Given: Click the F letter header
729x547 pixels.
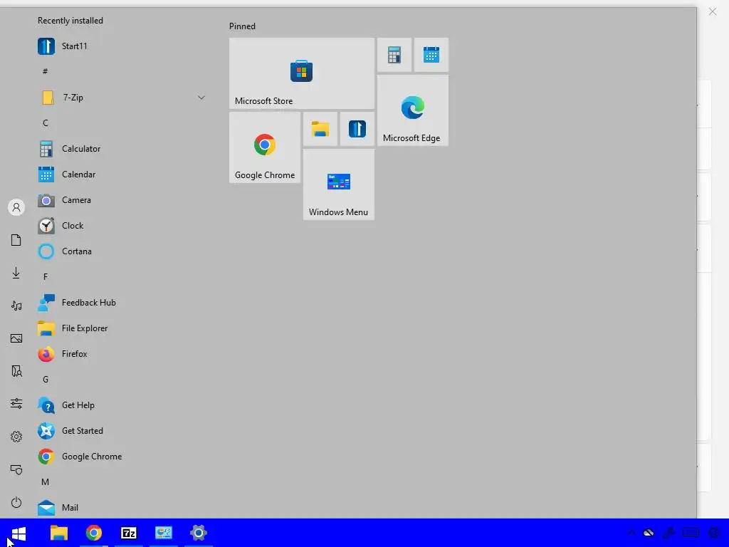Looking at the screenshot, I should [45, 277].
